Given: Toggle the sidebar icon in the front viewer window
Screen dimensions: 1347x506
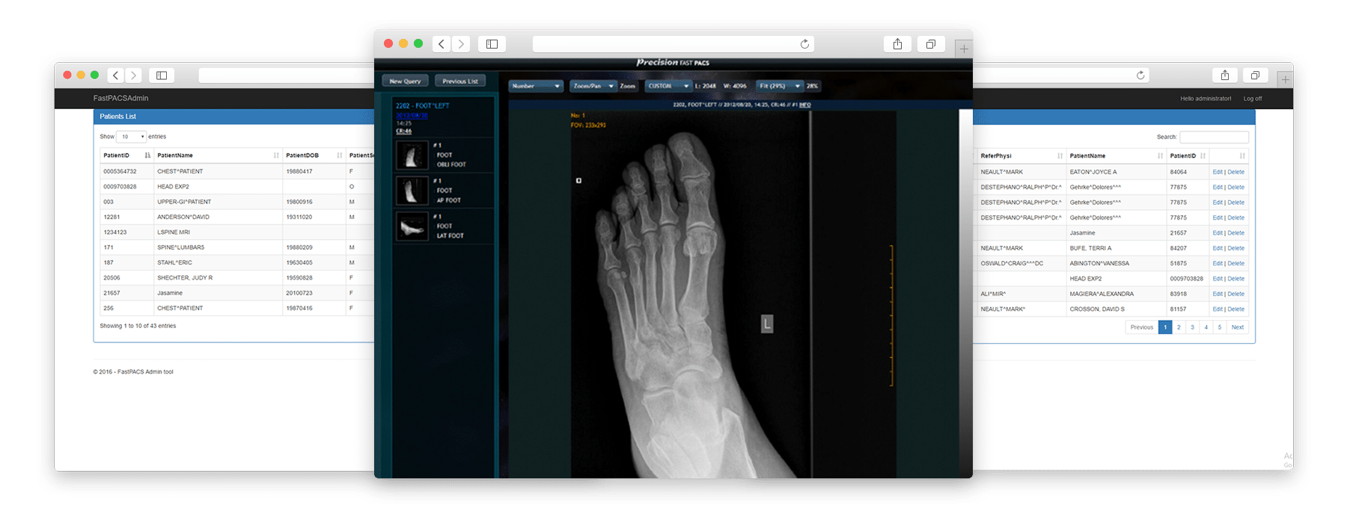Looking at the screenshot, I should pos(492,44).
